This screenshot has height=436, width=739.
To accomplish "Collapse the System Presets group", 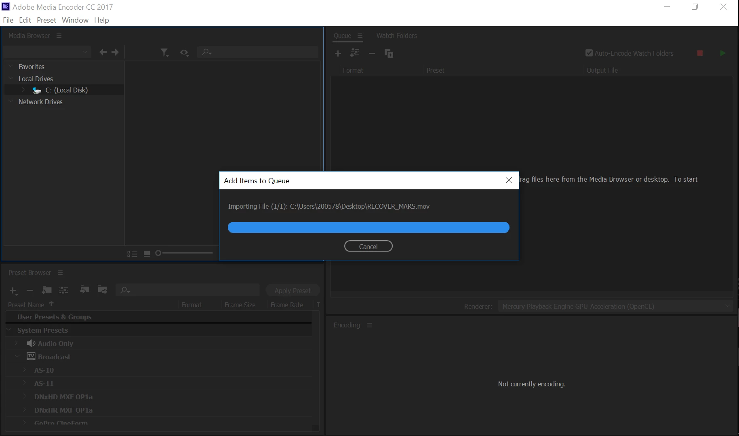I will tap(10, 330).
